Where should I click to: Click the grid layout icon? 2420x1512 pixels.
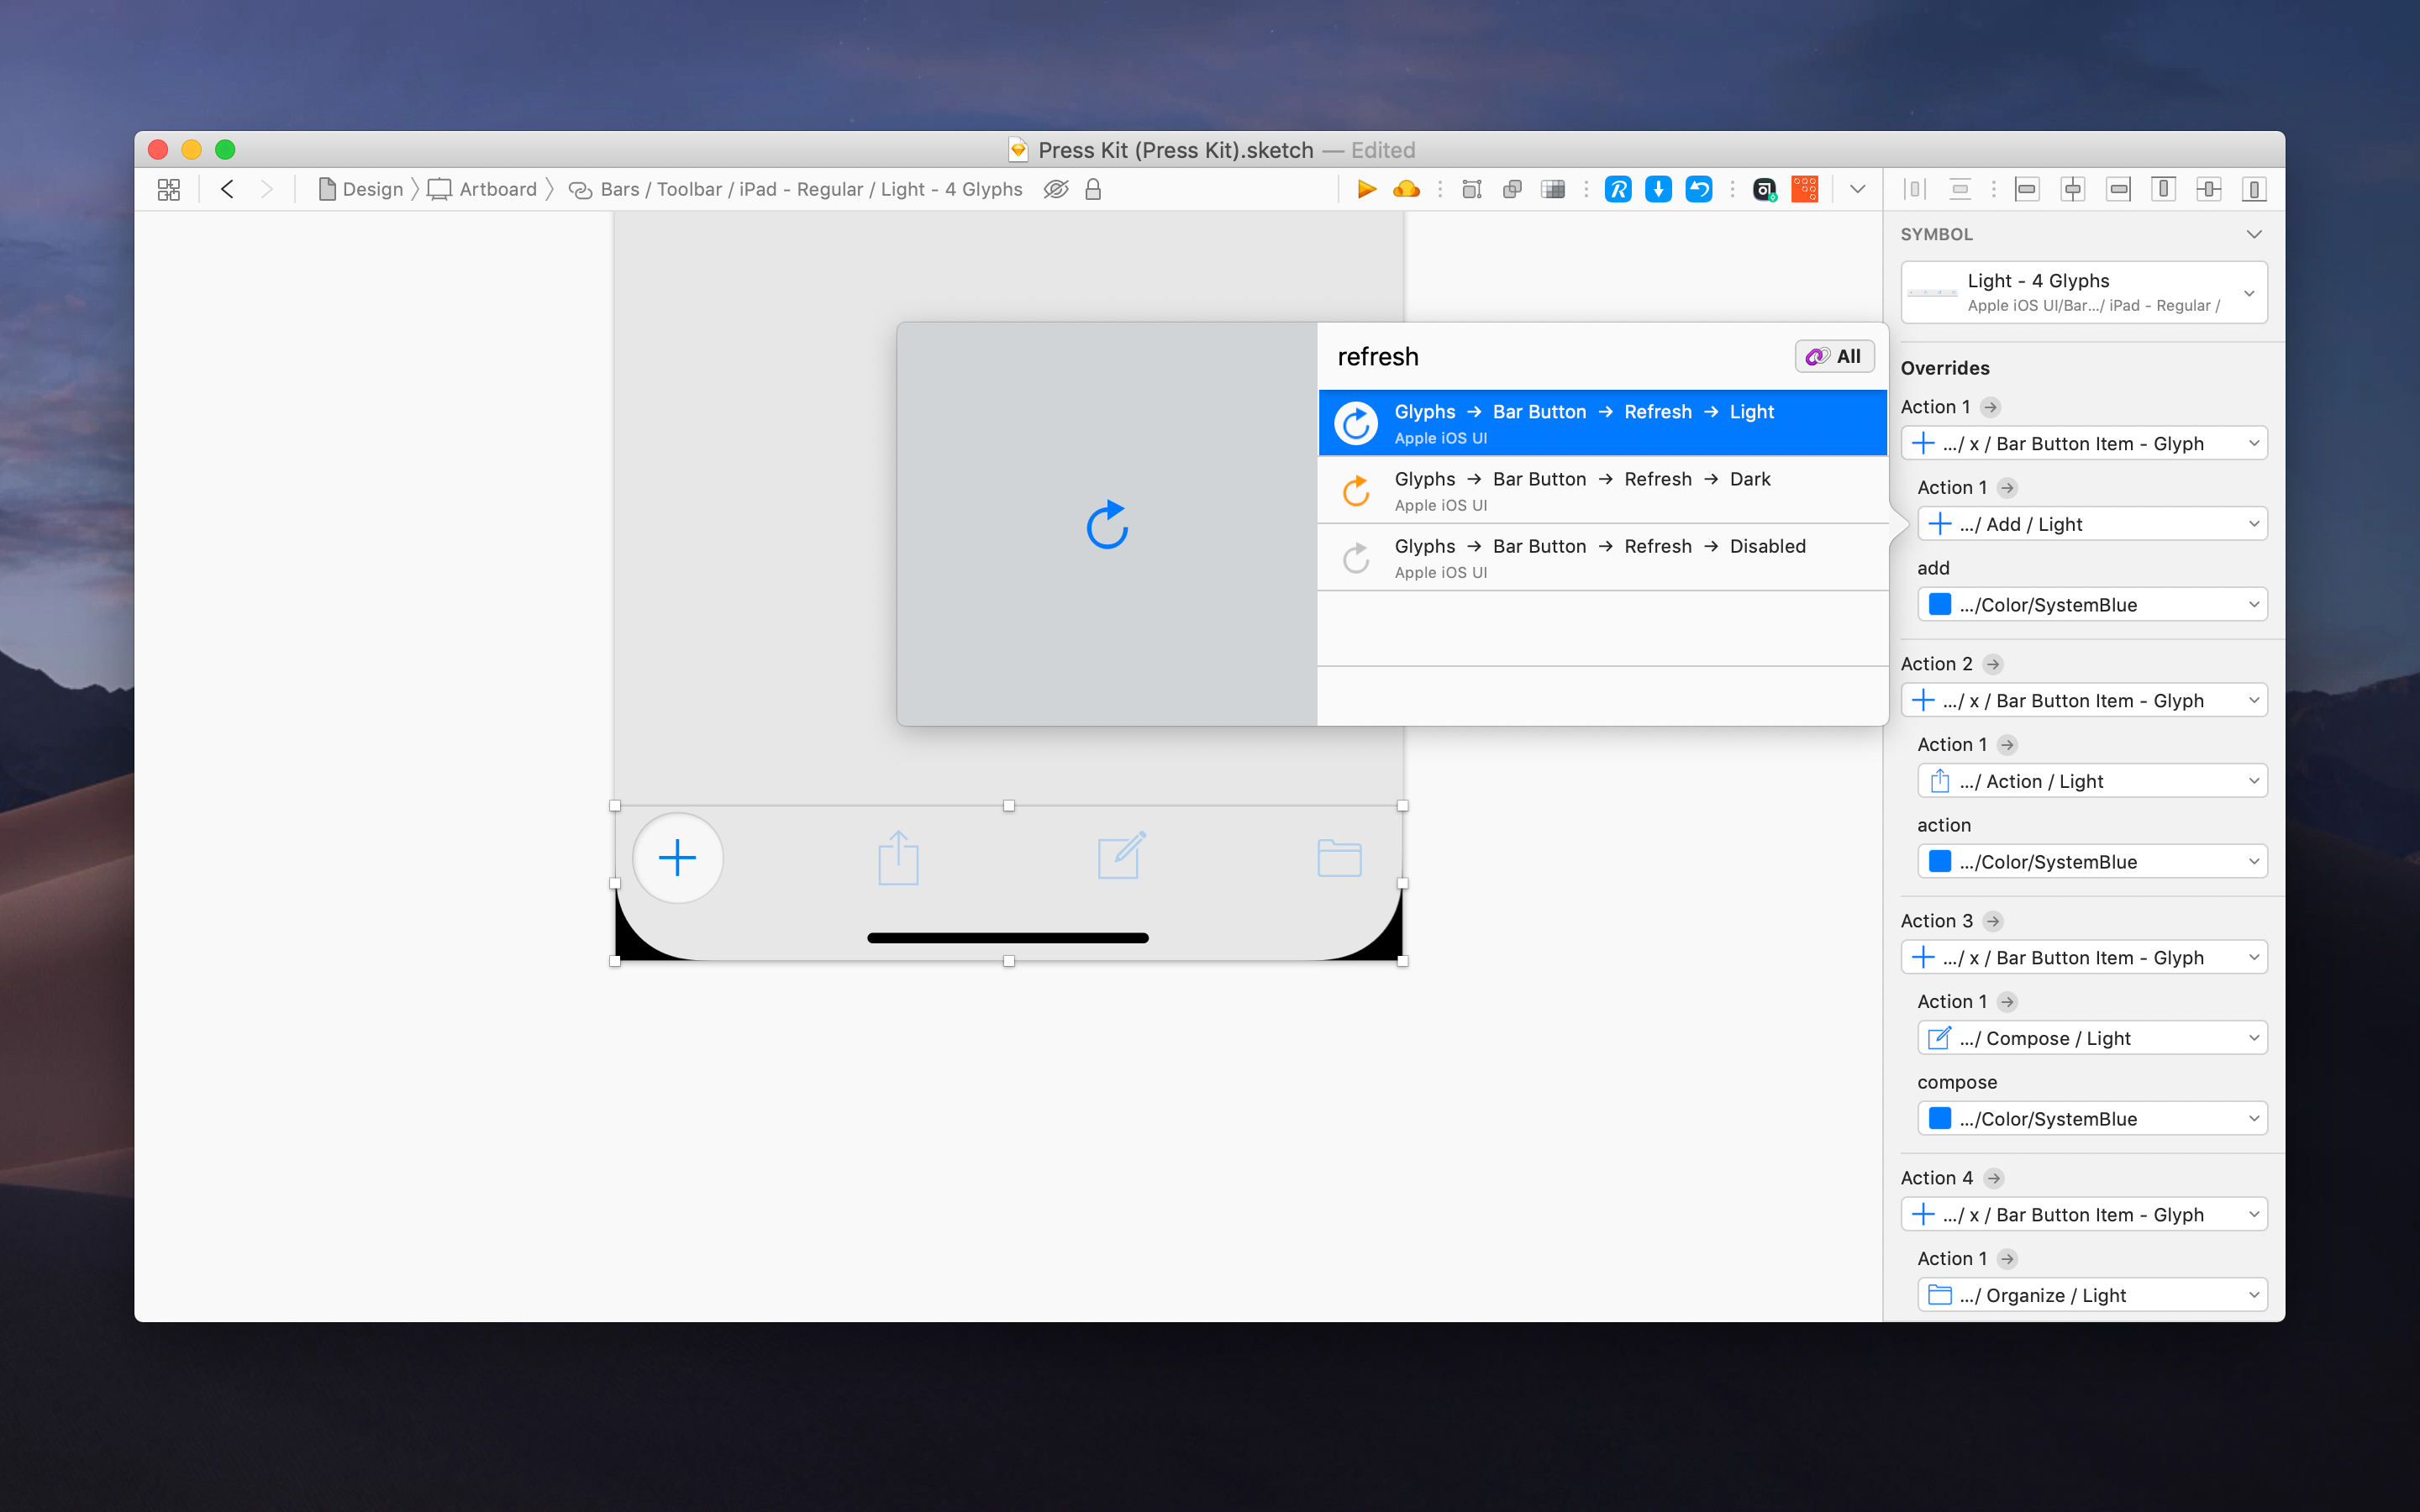[1553, 189]
